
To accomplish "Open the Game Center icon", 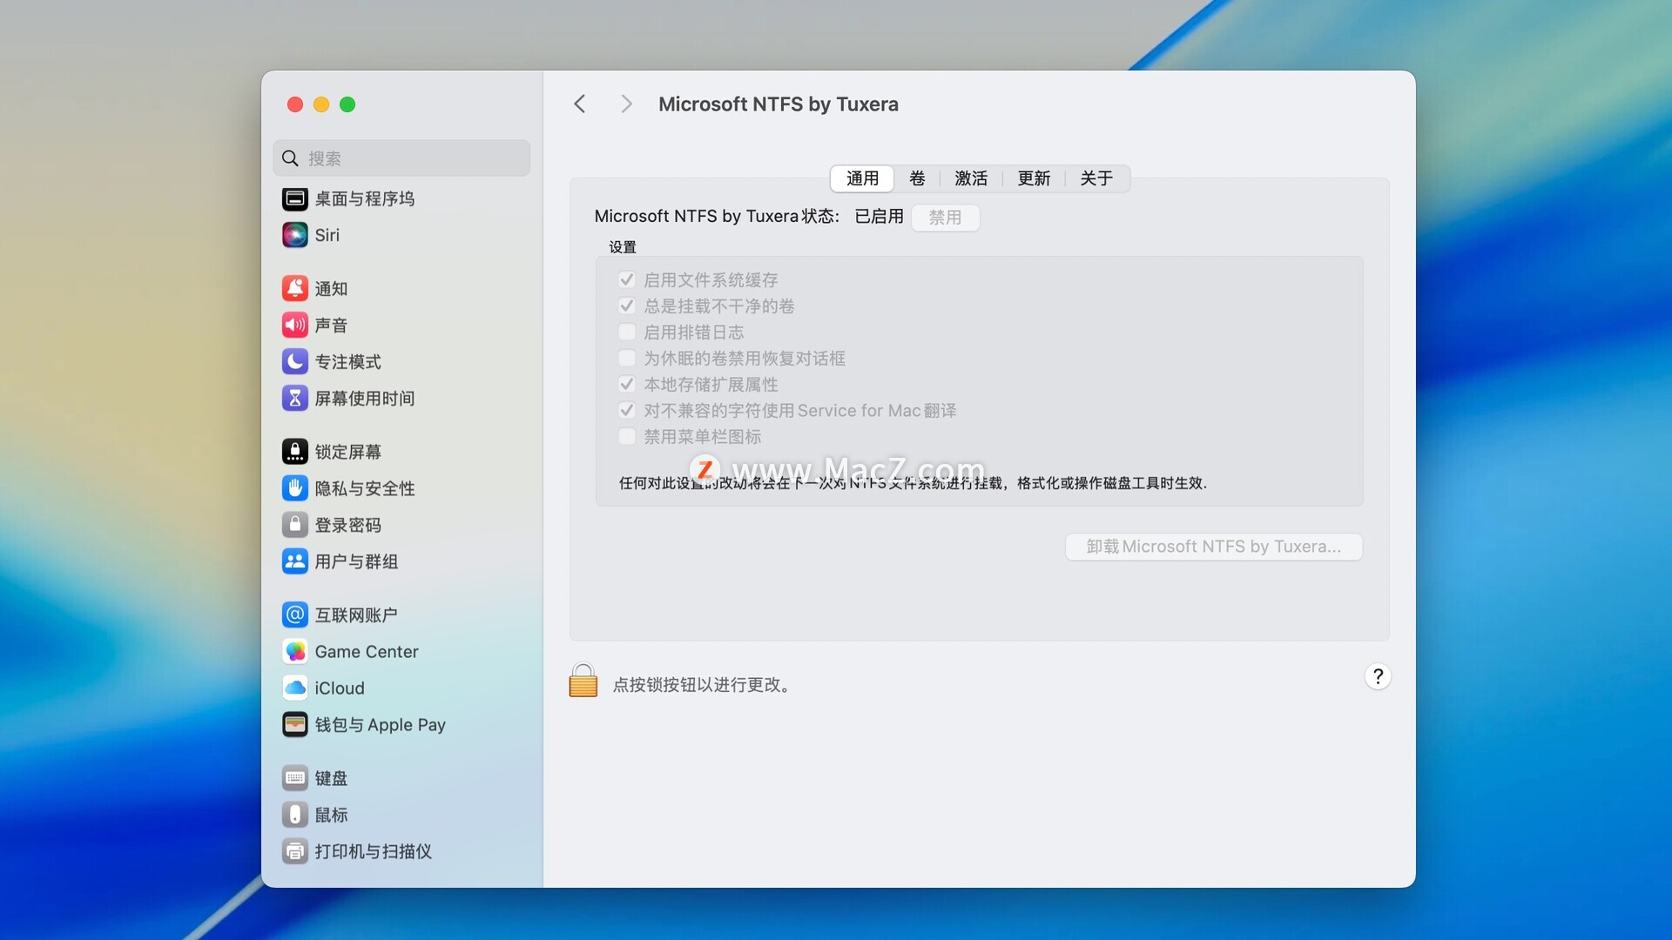I will 295,651.
